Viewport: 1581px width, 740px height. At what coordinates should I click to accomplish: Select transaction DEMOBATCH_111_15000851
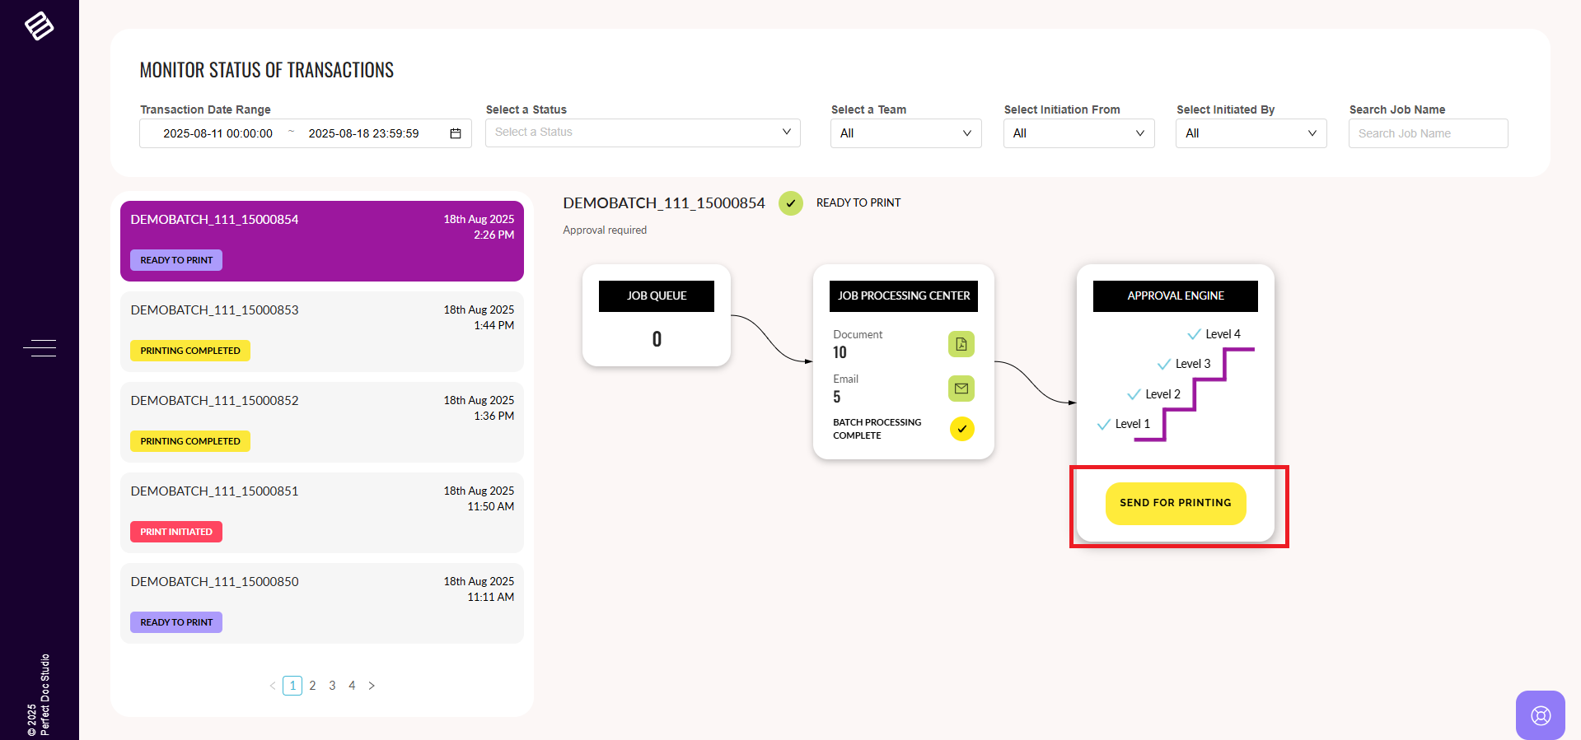coord(321,512)
